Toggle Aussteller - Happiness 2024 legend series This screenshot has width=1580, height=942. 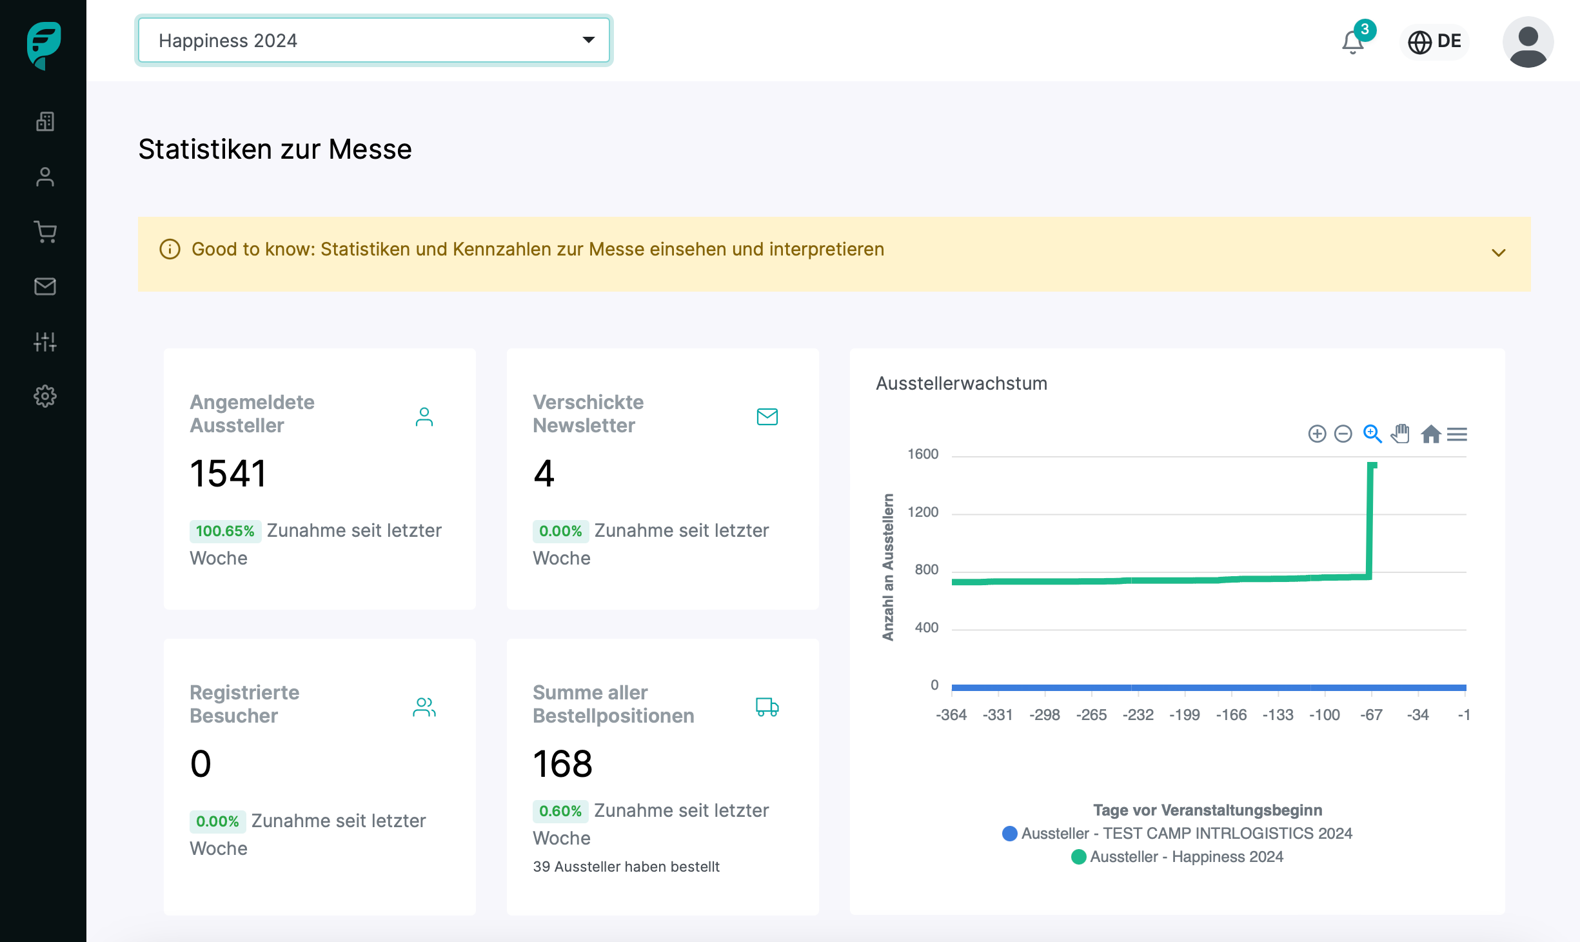tap(1177, 857)
